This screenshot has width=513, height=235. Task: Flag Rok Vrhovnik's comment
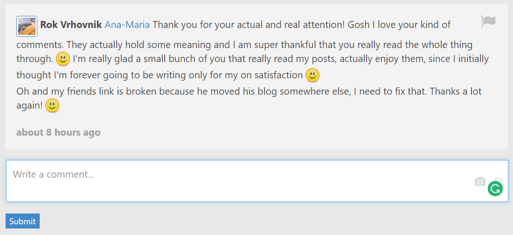[x=488, y=21]
